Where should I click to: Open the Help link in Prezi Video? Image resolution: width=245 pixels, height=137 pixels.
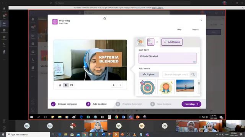click(x=179, y=30)
